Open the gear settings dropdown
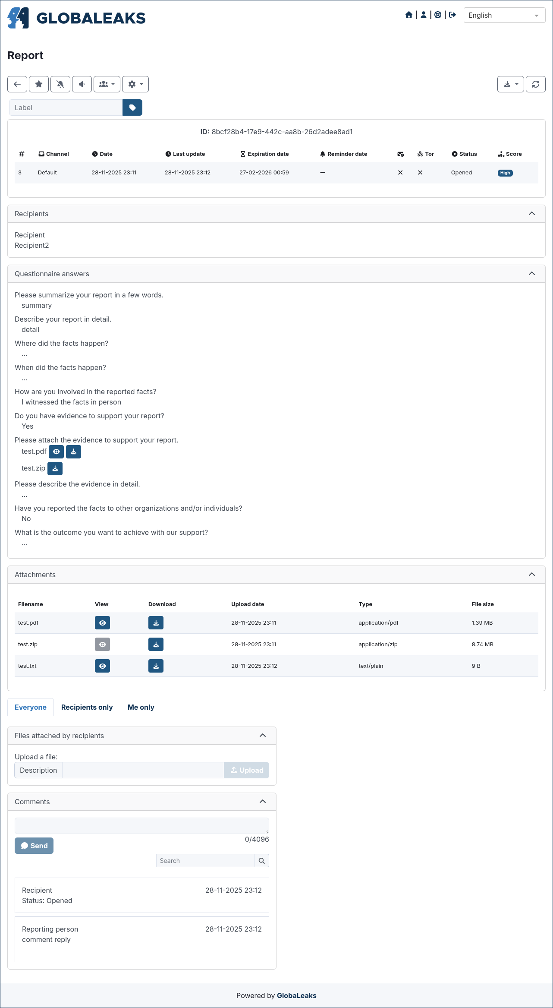Image resolution: width=553 pixels, height=1008 pixels. click(x=135, y=84)
